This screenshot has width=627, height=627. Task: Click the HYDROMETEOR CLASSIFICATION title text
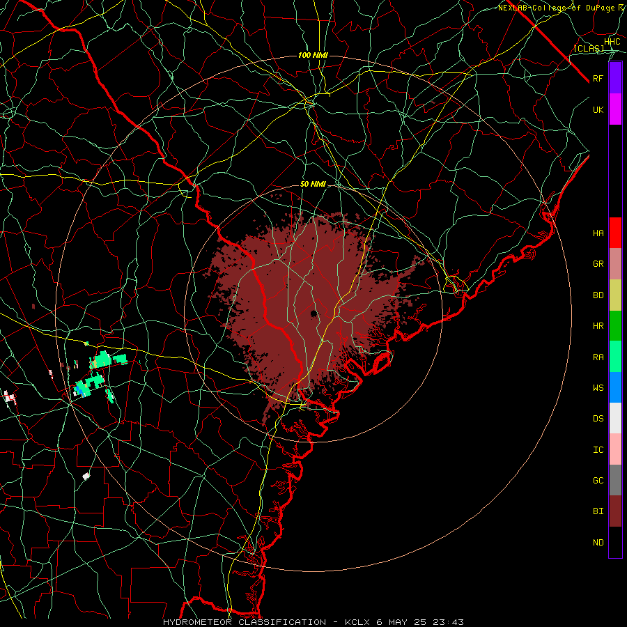245,622
